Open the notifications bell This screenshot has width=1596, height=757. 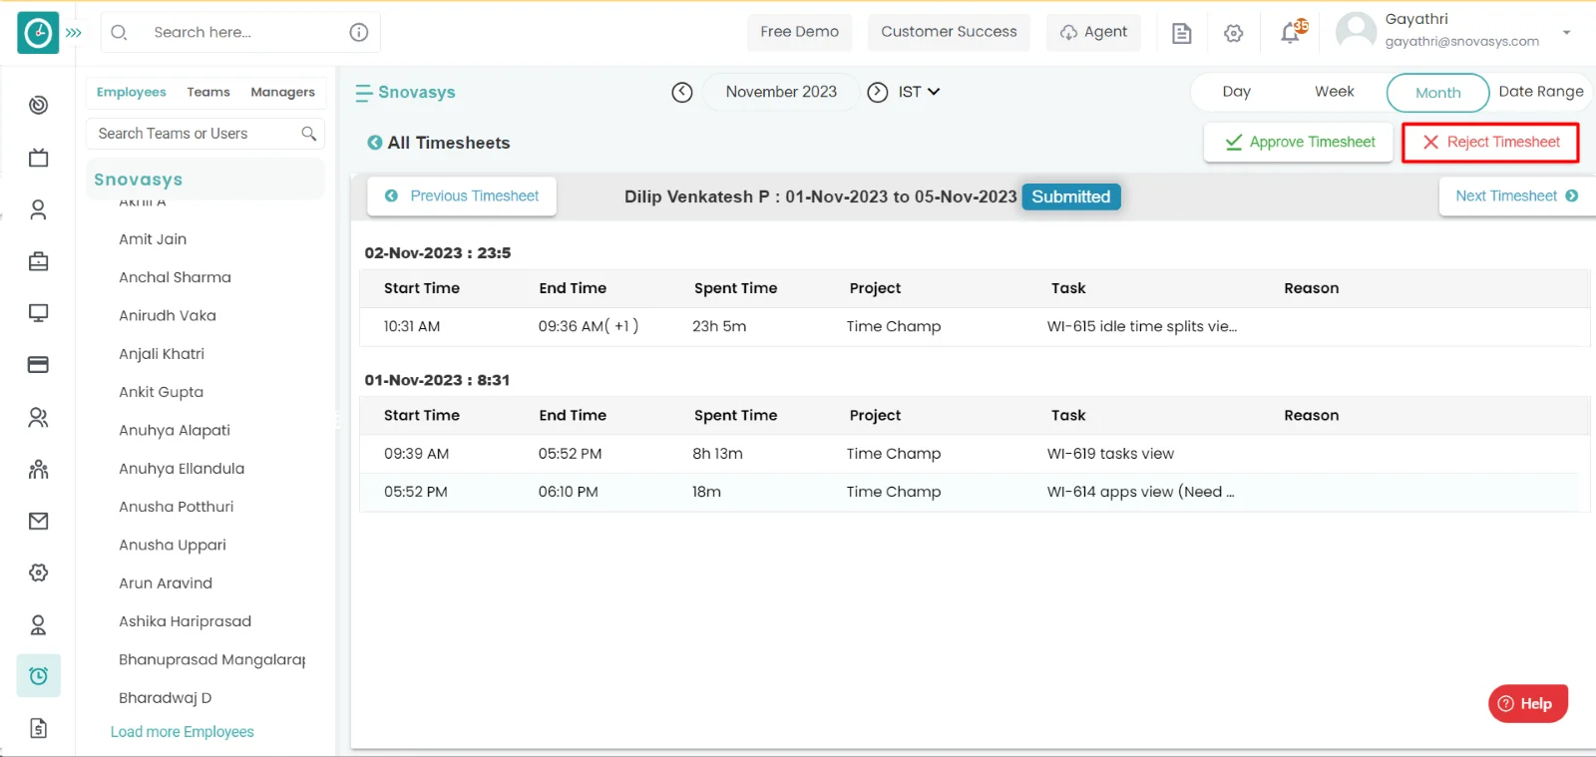point(1292,33)
